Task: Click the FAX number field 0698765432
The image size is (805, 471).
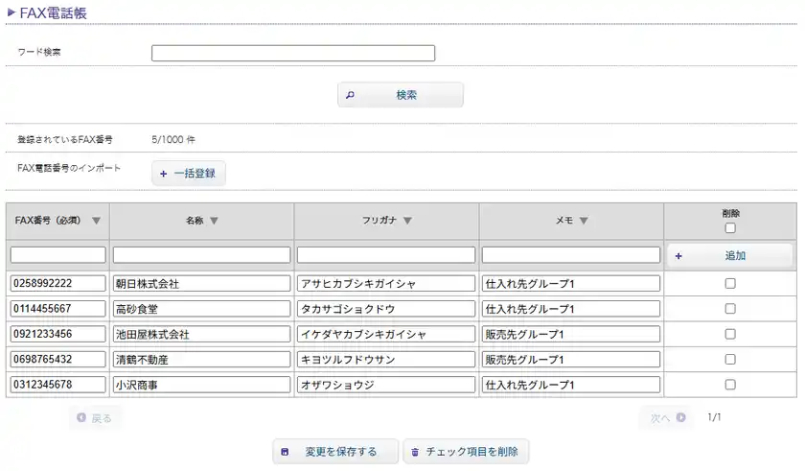Action: [x=58, y=359]
